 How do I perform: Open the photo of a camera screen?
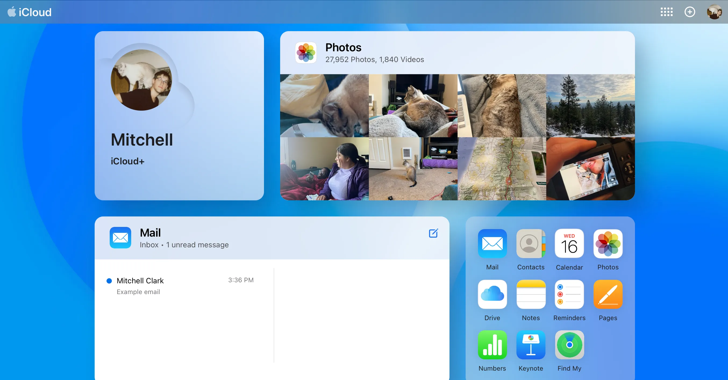[590, 169]
